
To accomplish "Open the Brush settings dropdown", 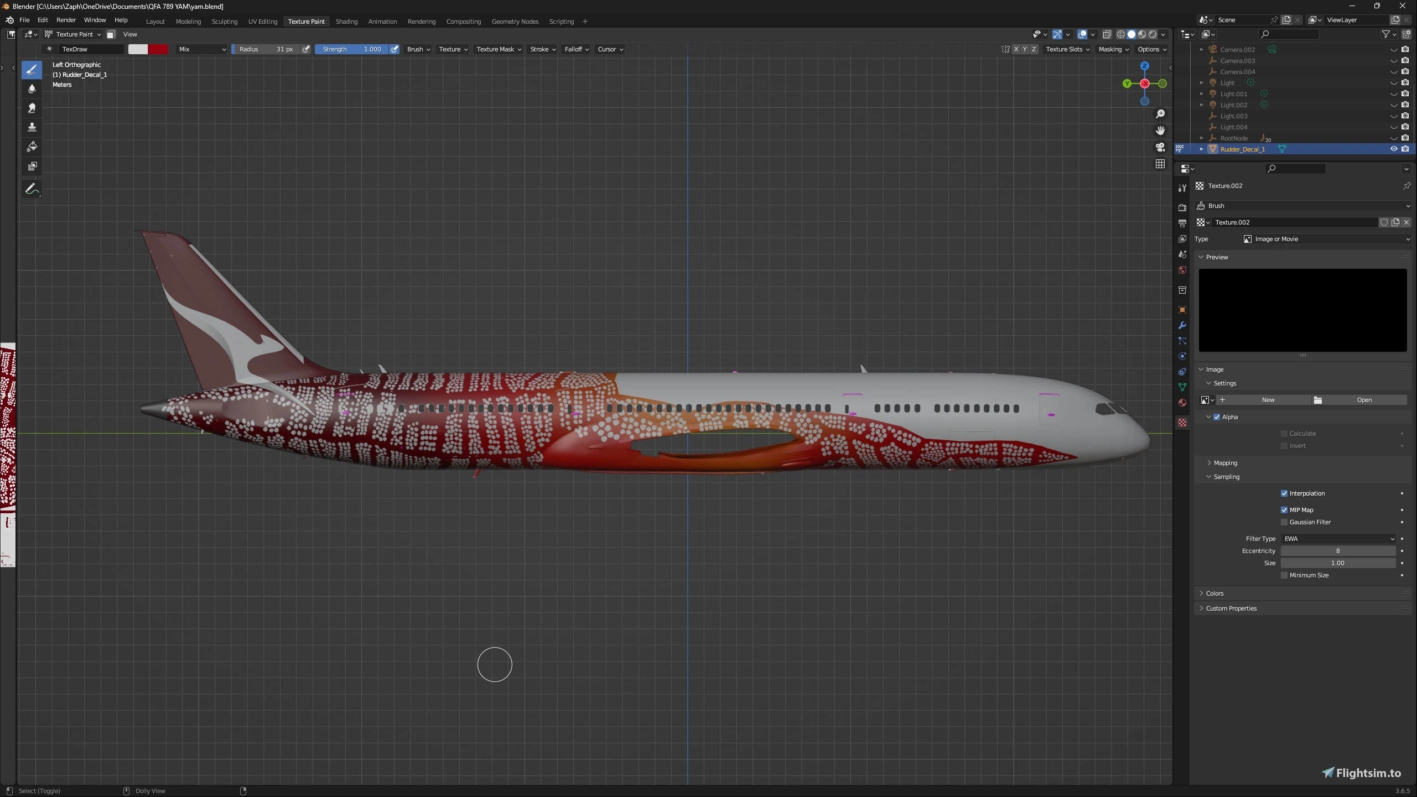I will [x=418, y=49].
